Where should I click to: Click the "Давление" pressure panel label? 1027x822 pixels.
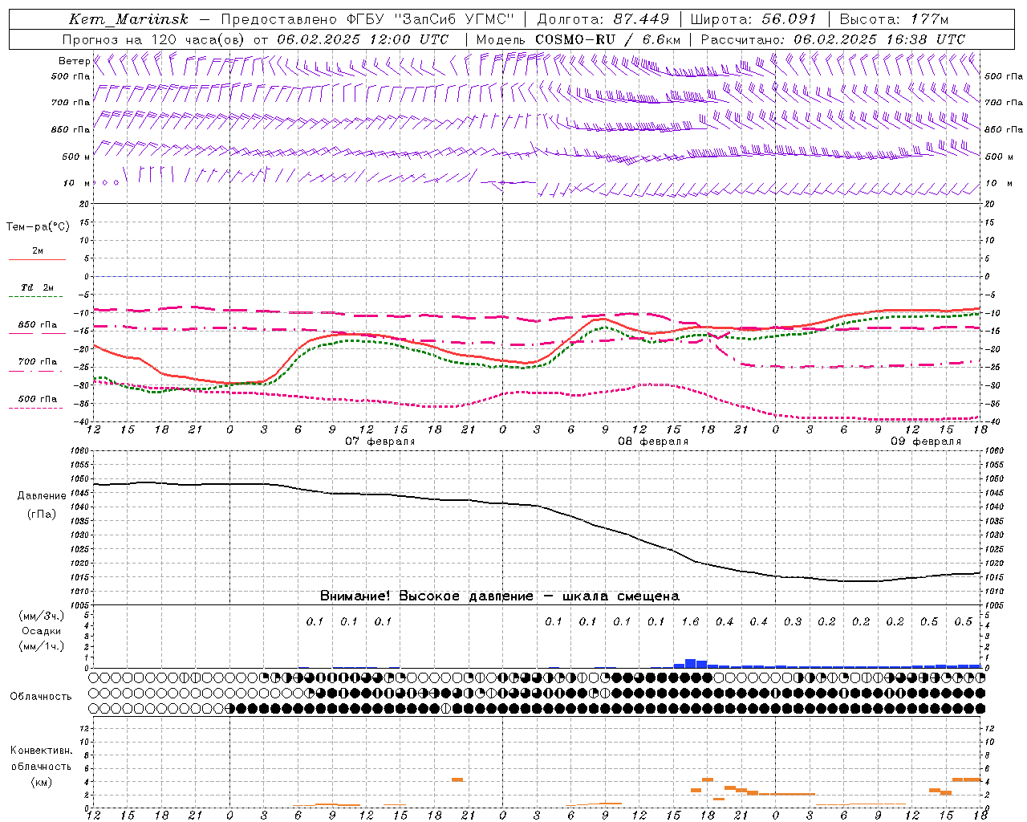[42, 496]
